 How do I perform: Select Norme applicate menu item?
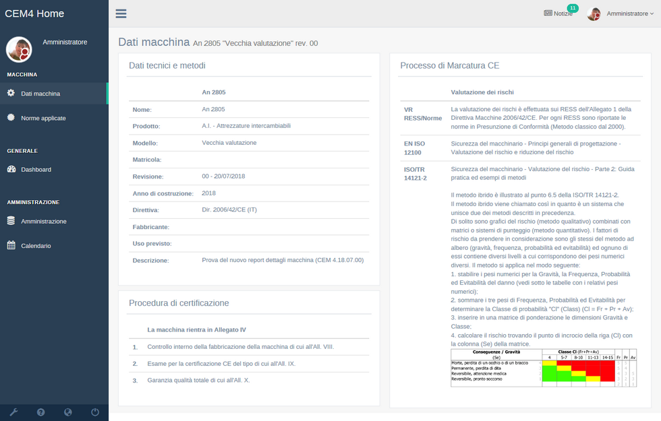[x=43, y=118]
